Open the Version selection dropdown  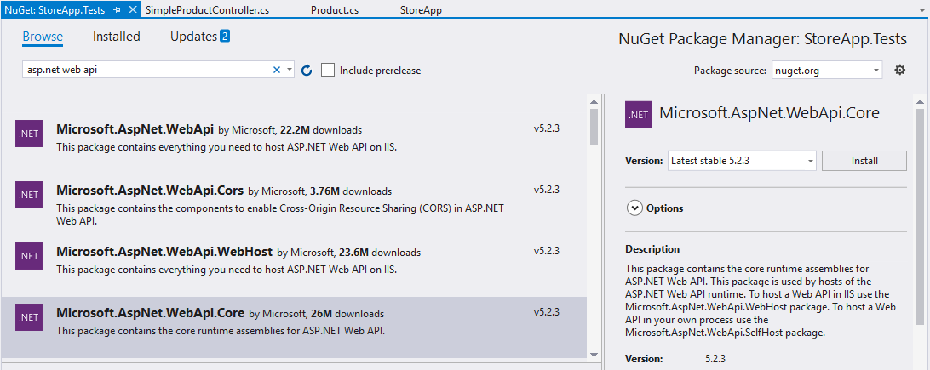742,161
